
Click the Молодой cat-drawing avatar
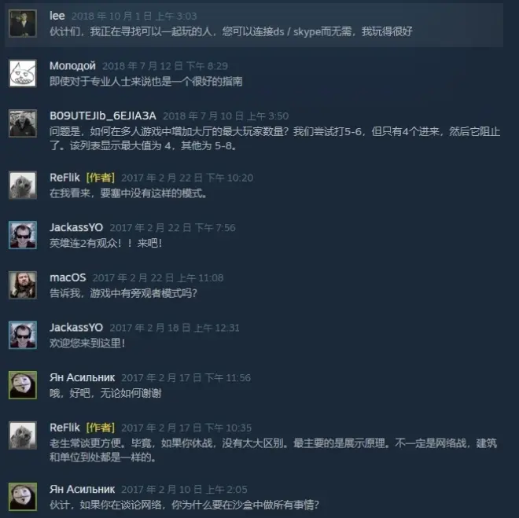tap(23, 73)
